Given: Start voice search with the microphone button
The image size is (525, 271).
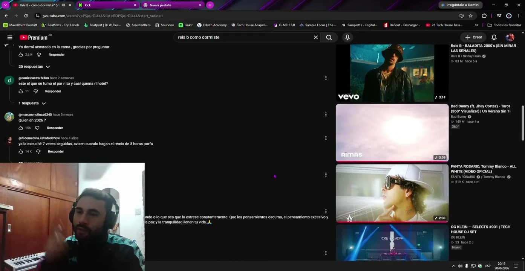Looking at the screenshot, I should pos(347,37).
